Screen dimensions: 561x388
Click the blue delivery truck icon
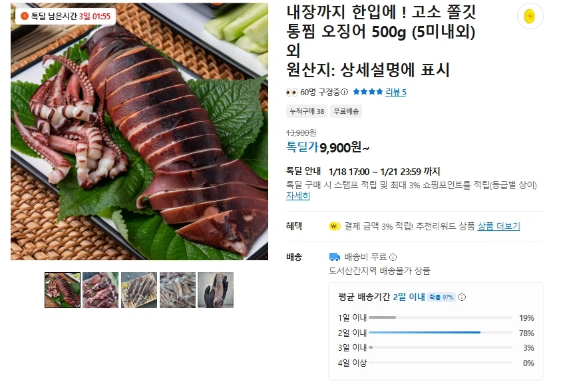tap(333, 256)
